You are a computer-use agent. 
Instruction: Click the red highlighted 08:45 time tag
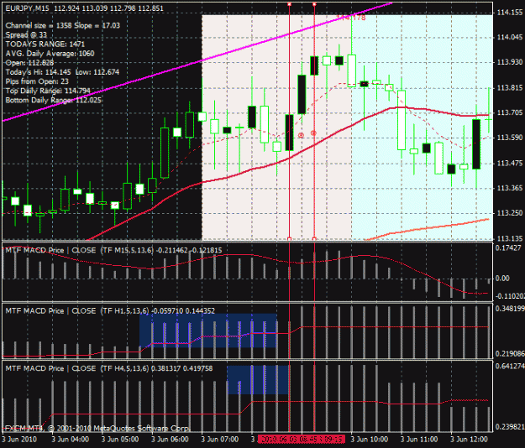pyautogui.click(x=302, y=440)
